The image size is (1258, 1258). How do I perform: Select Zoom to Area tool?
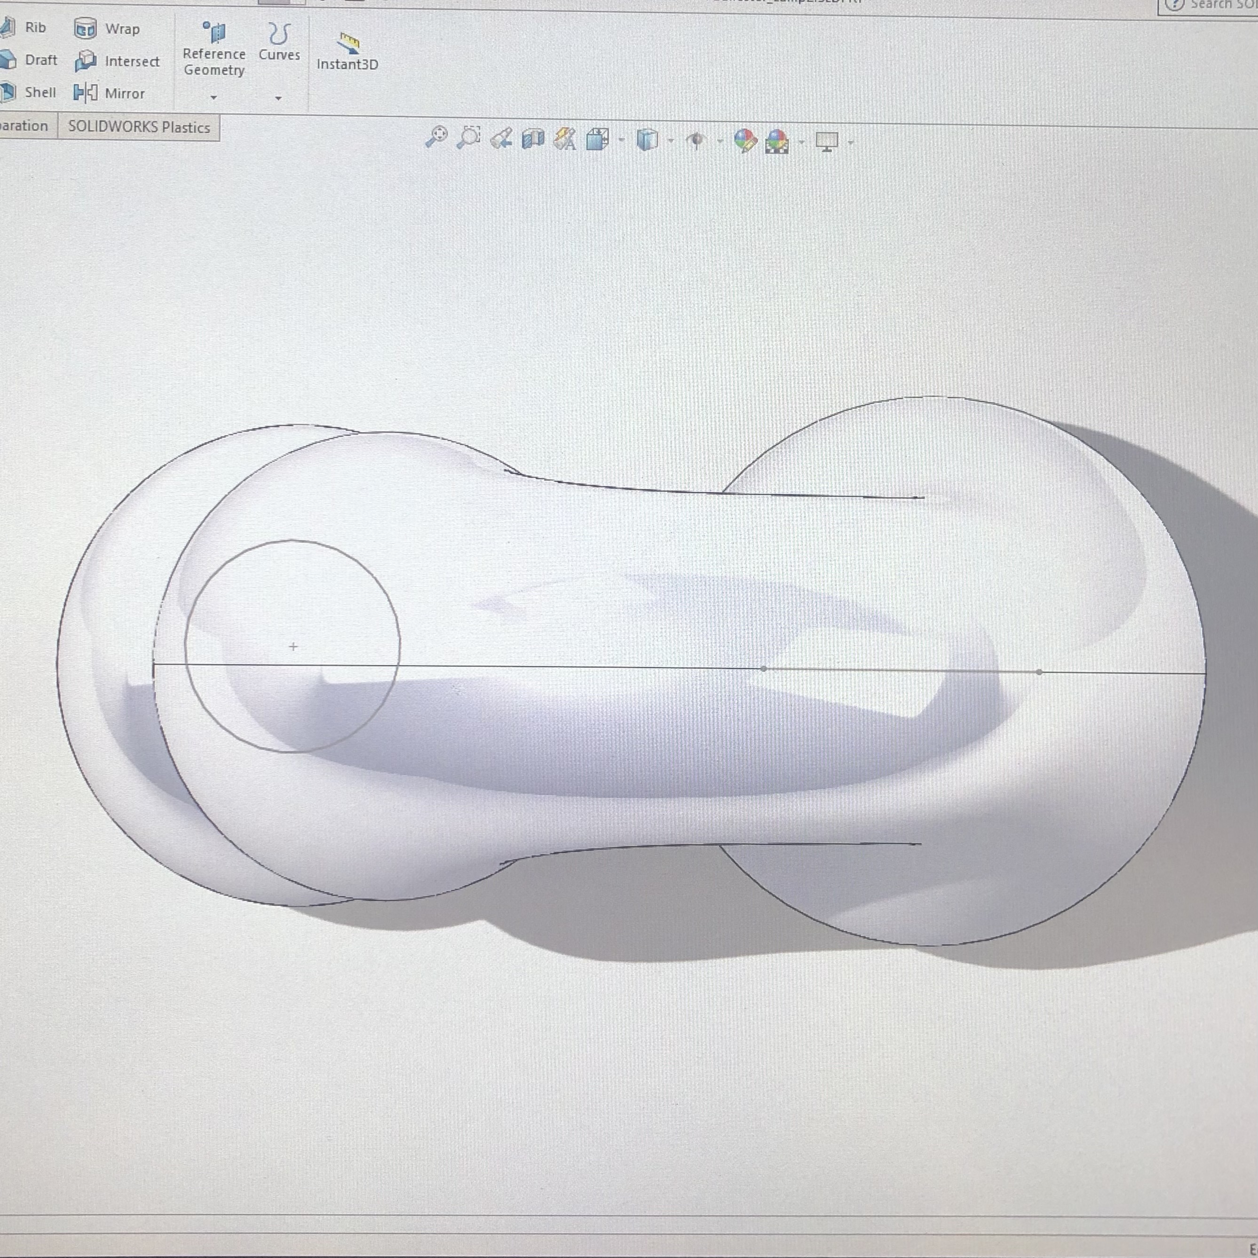(469, 137)
